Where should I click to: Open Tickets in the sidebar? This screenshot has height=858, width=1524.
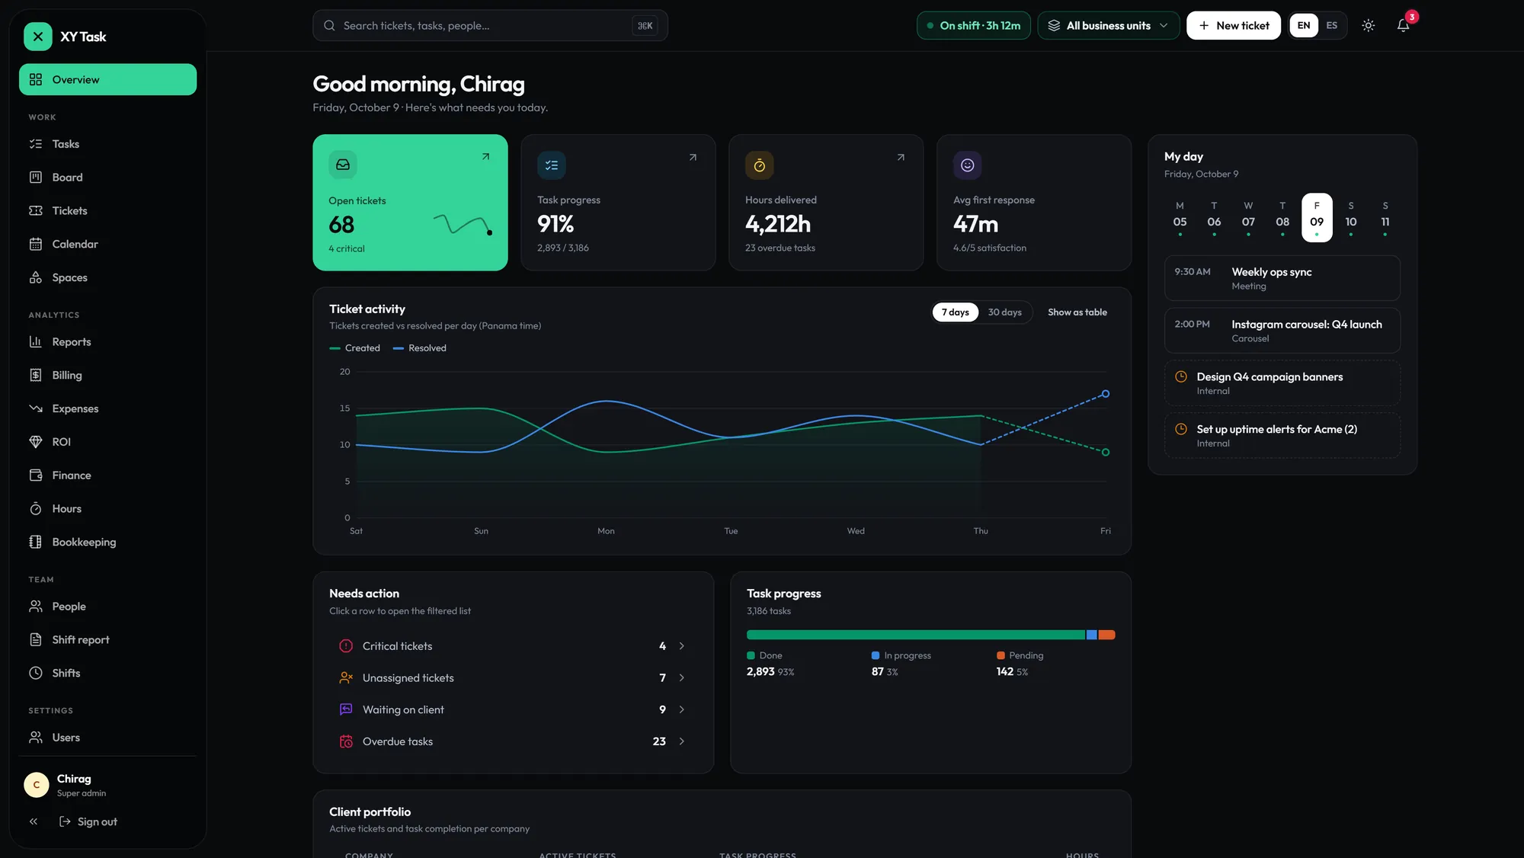pos(107,210)
